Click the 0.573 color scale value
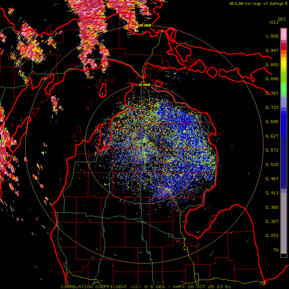 pos(272,150)
